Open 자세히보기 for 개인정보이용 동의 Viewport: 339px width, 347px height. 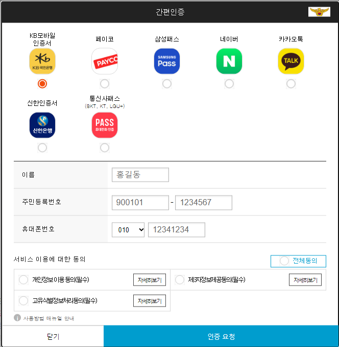[150, 280]
